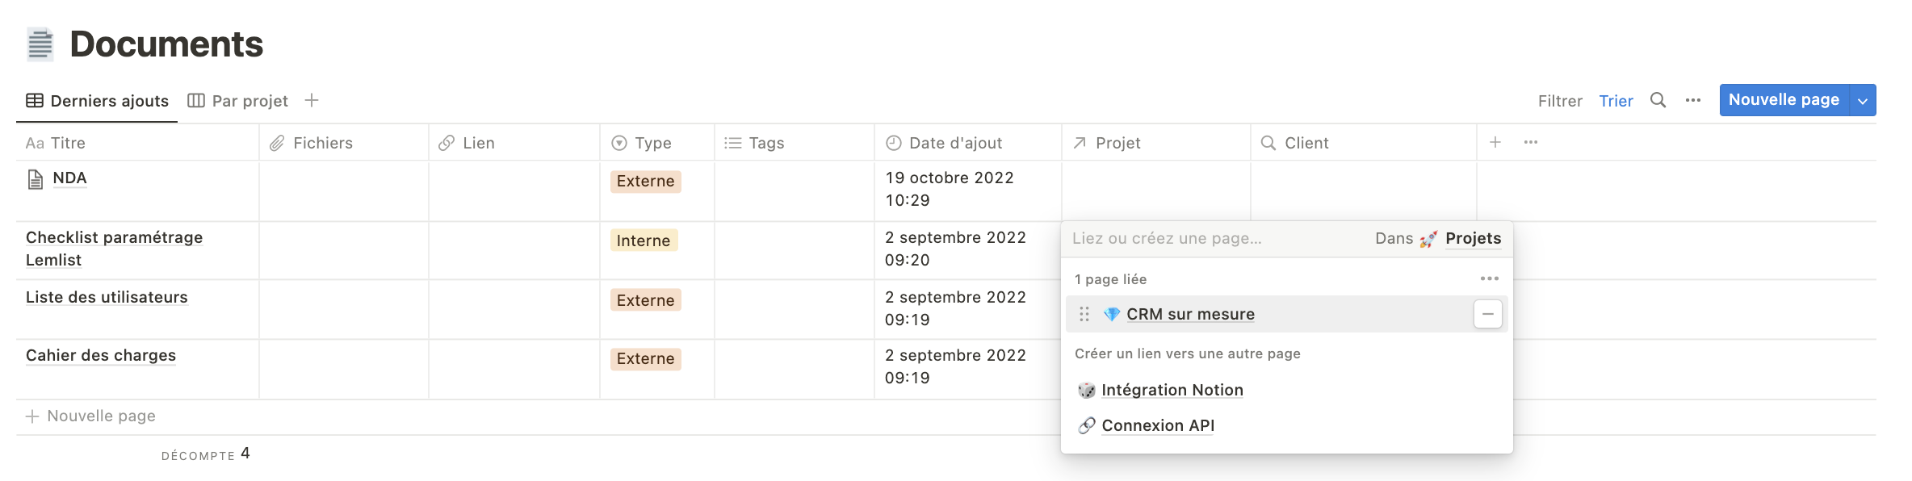Click the Trier sort button
This screenshot has height=481, width=1912.
[1616, 101]
